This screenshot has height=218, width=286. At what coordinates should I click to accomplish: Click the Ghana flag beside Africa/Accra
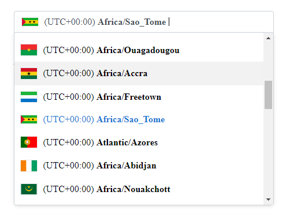(x=29, y=73)
